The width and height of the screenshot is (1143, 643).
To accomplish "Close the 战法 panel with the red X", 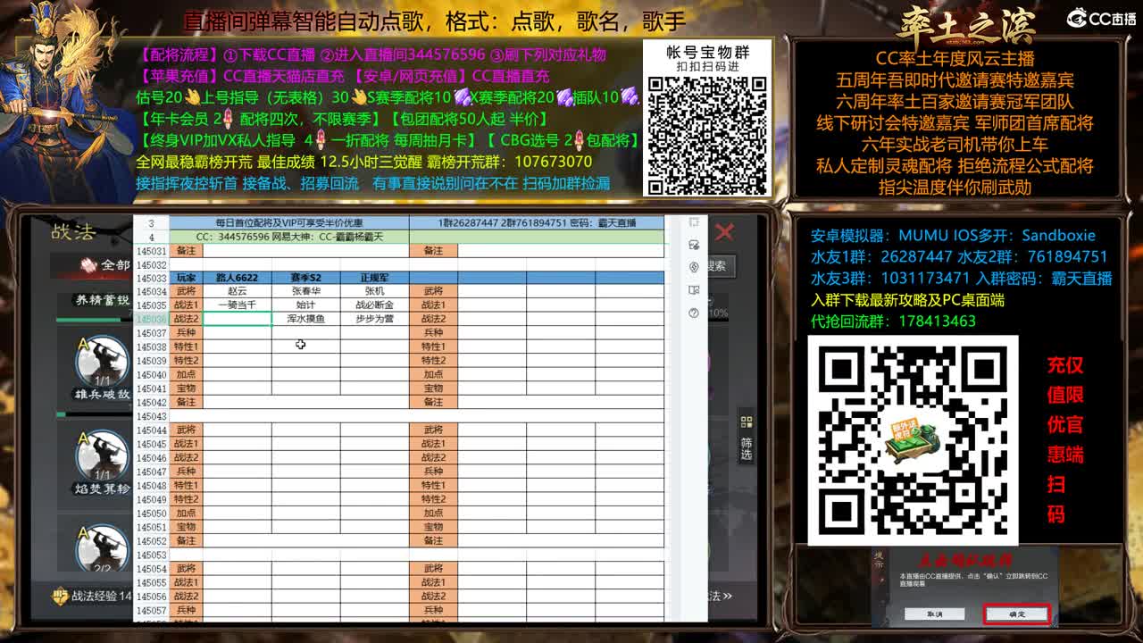I will tap(724, 232).
